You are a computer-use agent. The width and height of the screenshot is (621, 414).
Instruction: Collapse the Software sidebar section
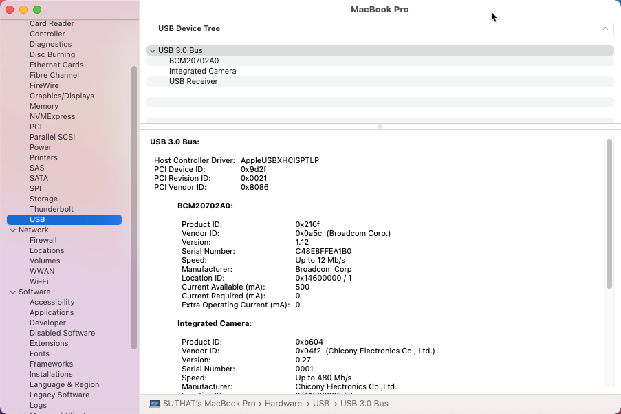coord(12,292)
